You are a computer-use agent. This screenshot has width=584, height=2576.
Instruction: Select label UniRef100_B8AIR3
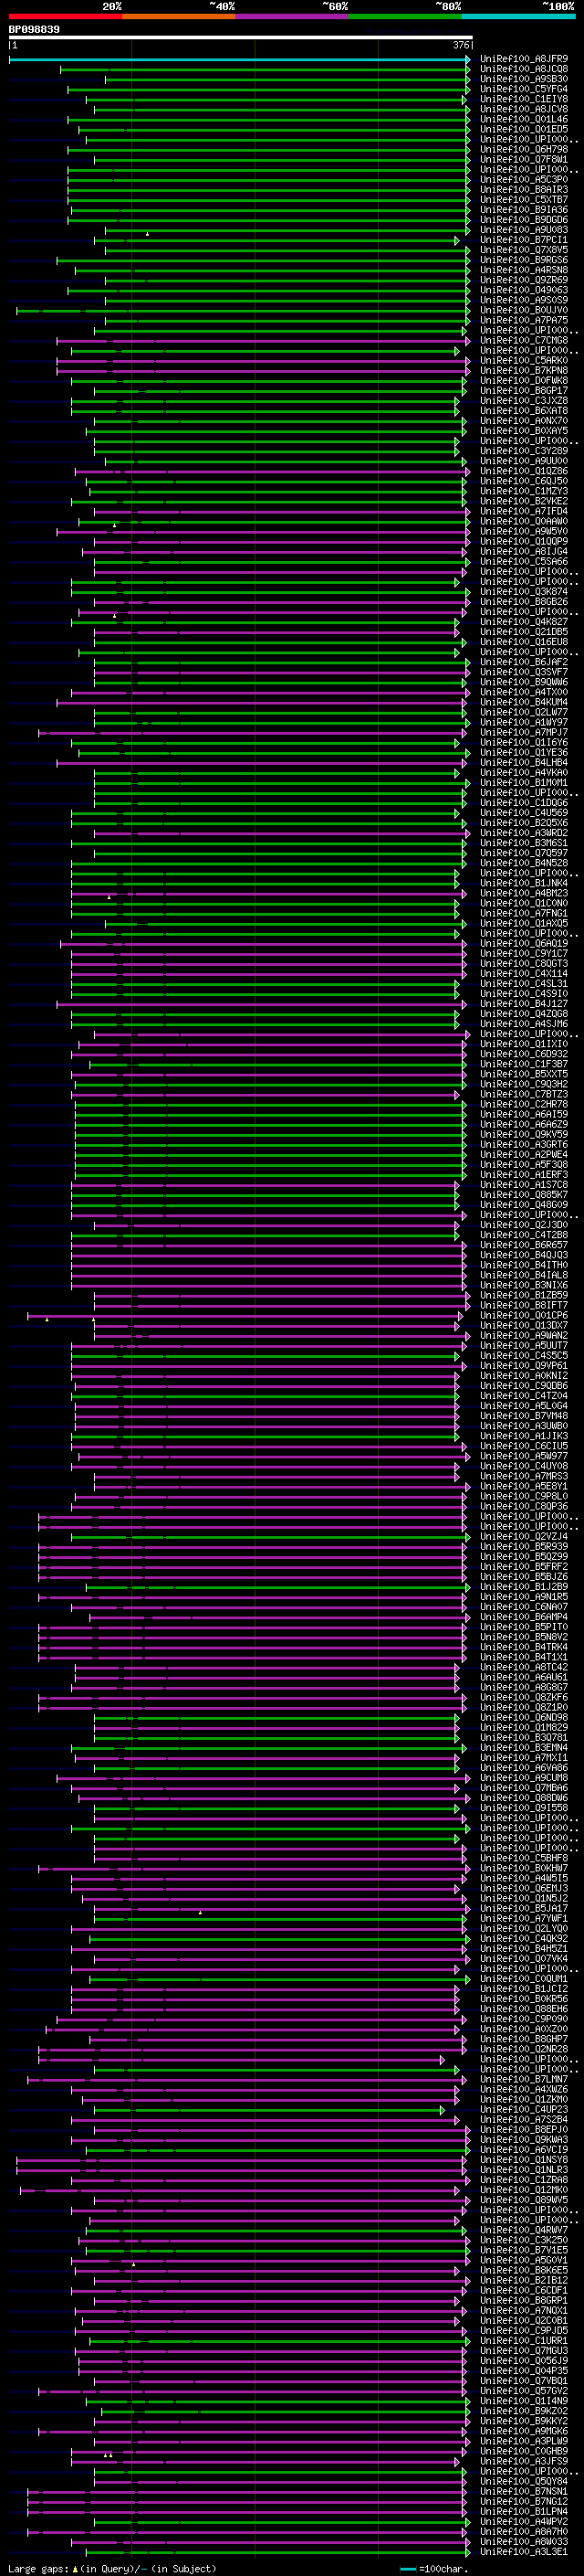(524, 190)
